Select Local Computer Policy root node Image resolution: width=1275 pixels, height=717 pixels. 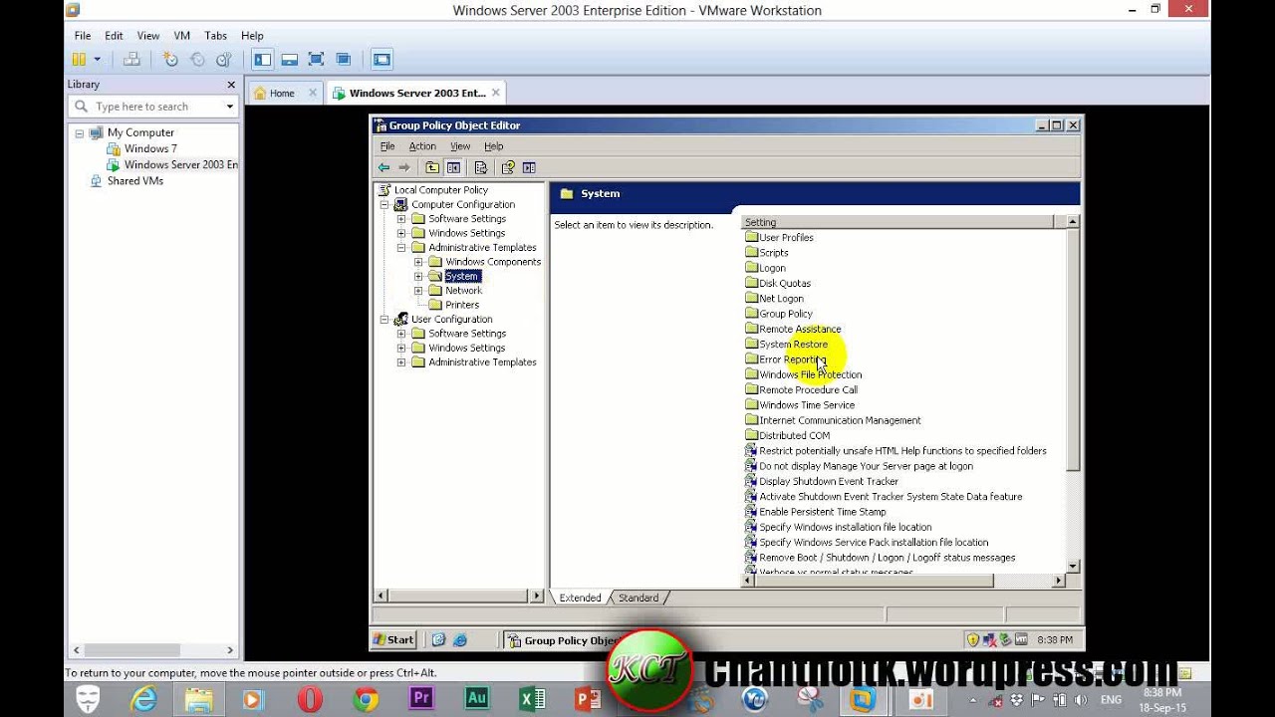[440, 190]
